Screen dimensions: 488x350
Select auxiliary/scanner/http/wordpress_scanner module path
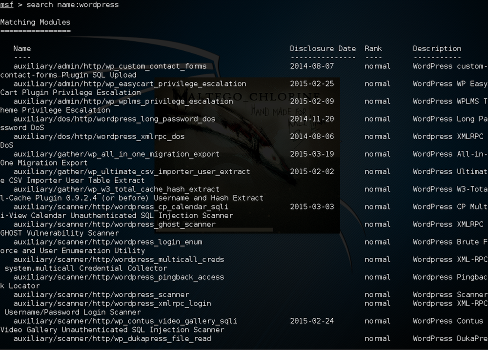point(101,294)
